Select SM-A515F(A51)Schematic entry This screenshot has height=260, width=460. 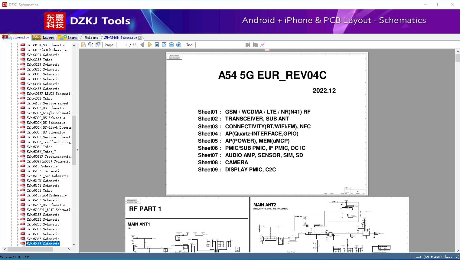pos(47,195)
